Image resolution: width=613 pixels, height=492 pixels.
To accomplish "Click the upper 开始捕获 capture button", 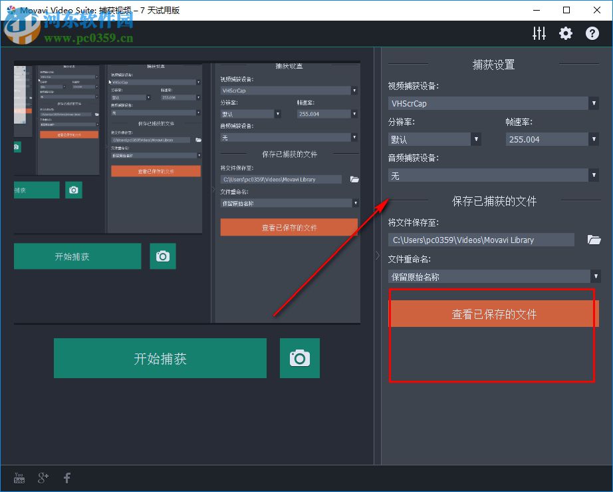I will [x=77, y=256].
